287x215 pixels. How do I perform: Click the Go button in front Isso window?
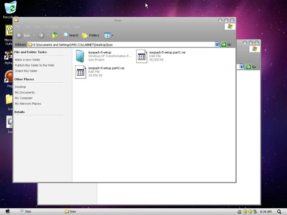[x=226, y=45]
